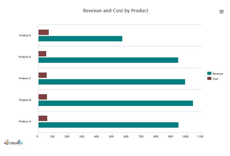Toggle the Revenue series in legend

coord(217,74)
